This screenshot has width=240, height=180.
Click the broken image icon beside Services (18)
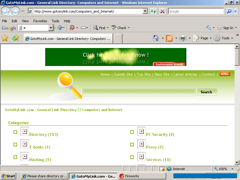142,156
